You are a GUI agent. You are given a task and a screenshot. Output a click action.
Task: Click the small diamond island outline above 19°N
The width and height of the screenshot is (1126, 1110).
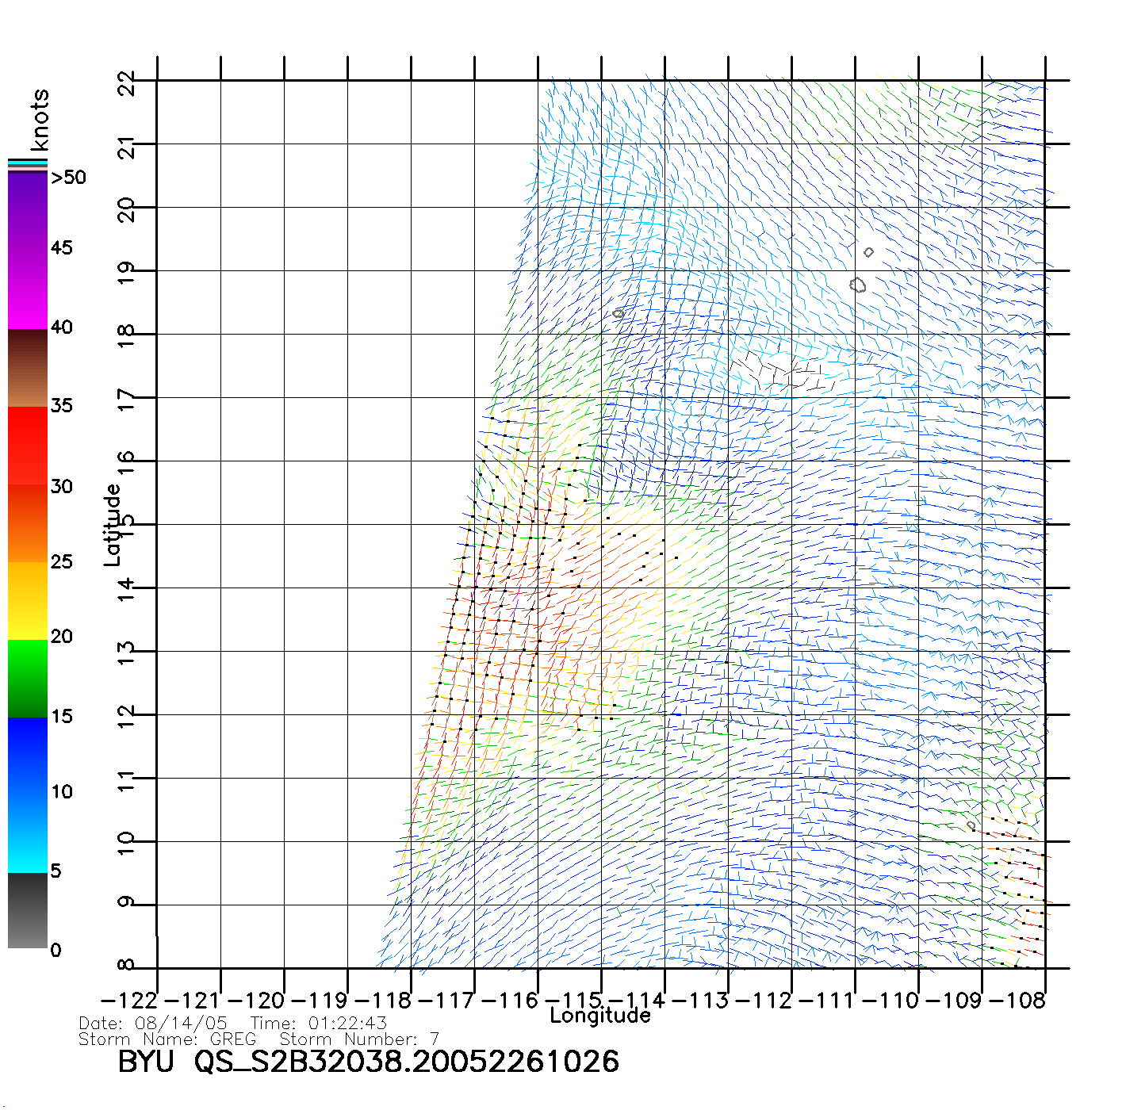pos(868,252)
